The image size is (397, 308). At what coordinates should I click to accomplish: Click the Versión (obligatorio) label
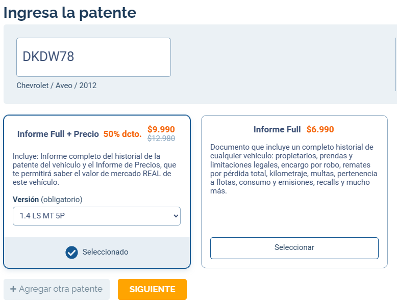point(47,200)
